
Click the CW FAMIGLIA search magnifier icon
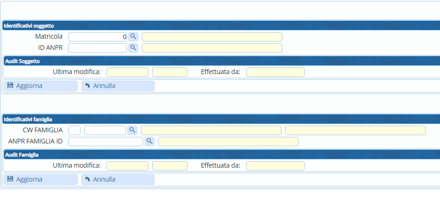132,130
